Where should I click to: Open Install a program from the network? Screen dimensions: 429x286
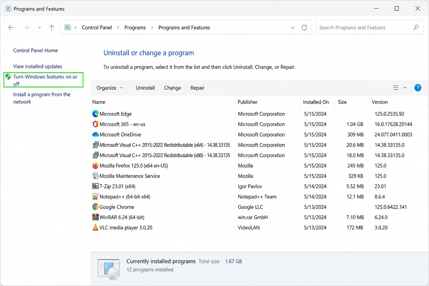pyautogui.click(x=42, y=98)
